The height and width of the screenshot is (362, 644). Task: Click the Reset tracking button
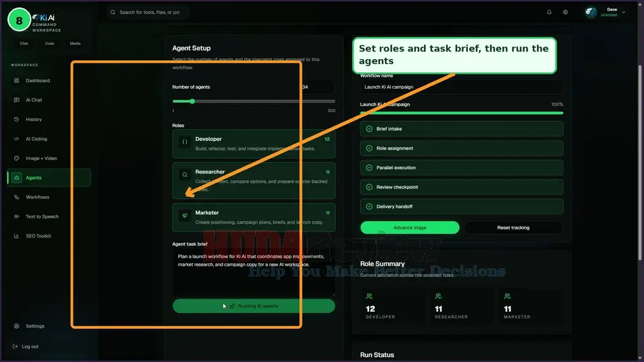tap(513, 228)
